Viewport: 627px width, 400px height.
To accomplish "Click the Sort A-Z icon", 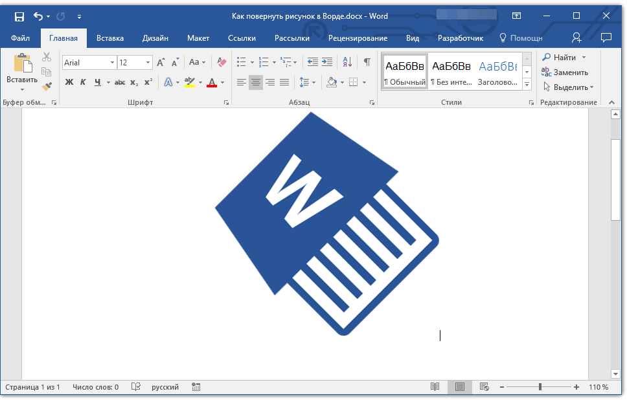I will pyautogui.click(x=347, y=62).
